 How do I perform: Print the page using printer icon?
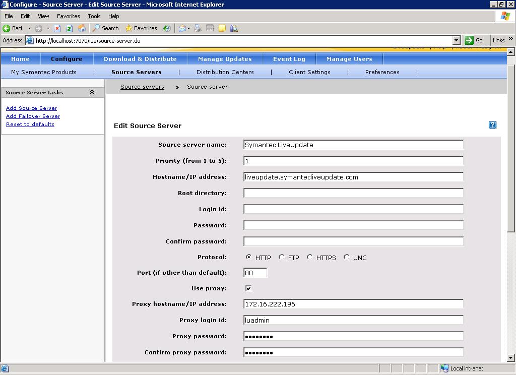[x=198, y=28]
